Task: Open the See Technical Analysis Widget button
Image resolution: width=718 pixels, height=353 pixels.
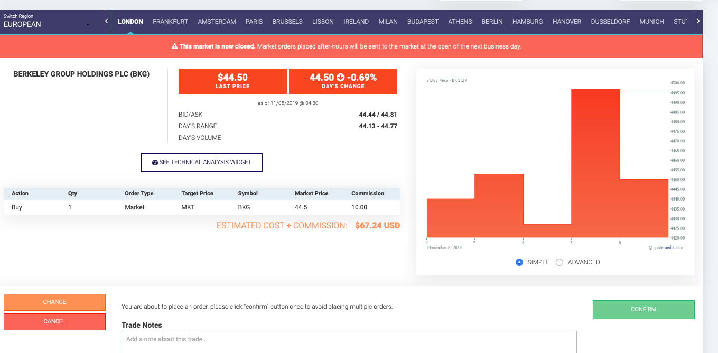Action: pos(202,163)
